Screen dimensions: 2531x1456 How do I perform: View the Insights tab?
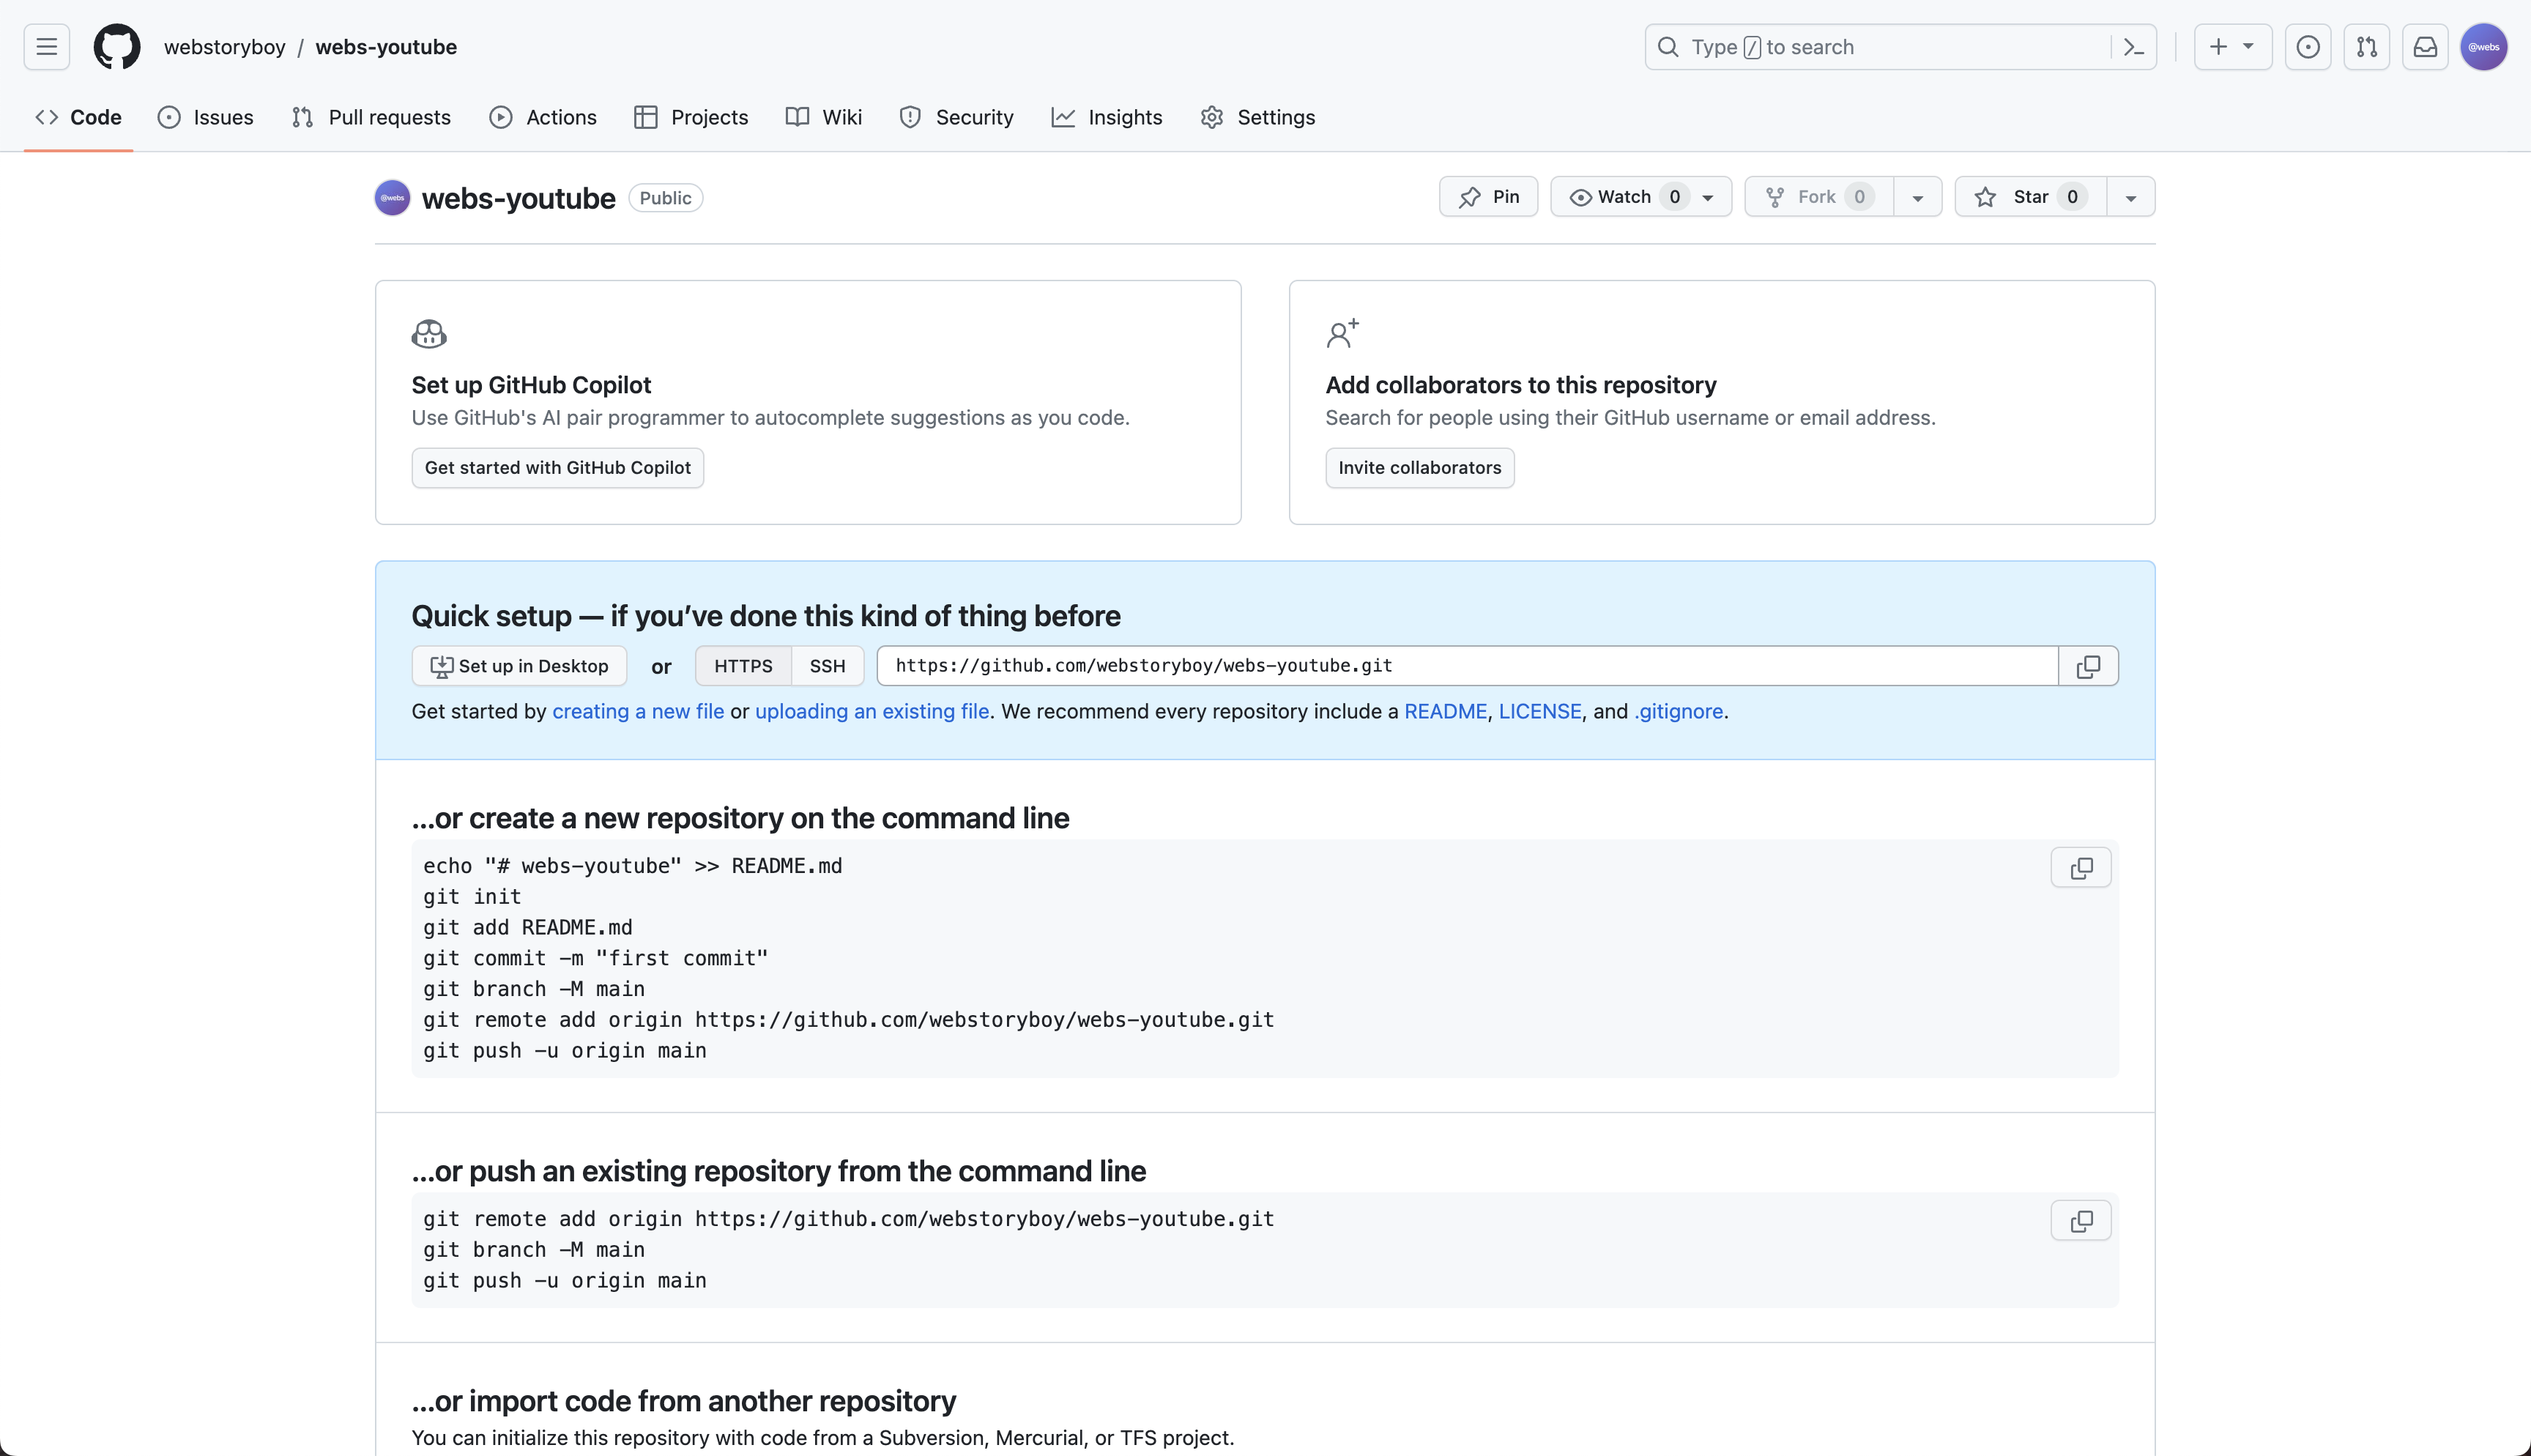coord(1107,117)
